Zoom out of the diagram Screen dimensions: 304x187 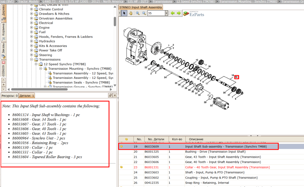[x=144, y=13]
